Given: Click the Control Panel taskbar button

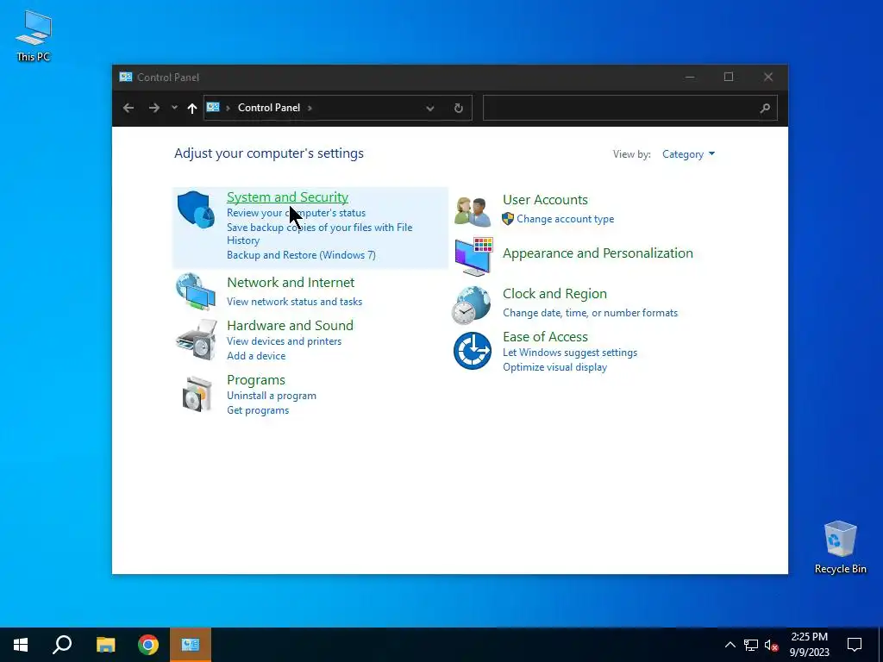Looking at the screenshot, I should (x=191, y=645).
